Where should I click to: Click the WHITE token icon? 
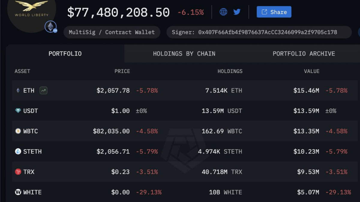point(18,192)
